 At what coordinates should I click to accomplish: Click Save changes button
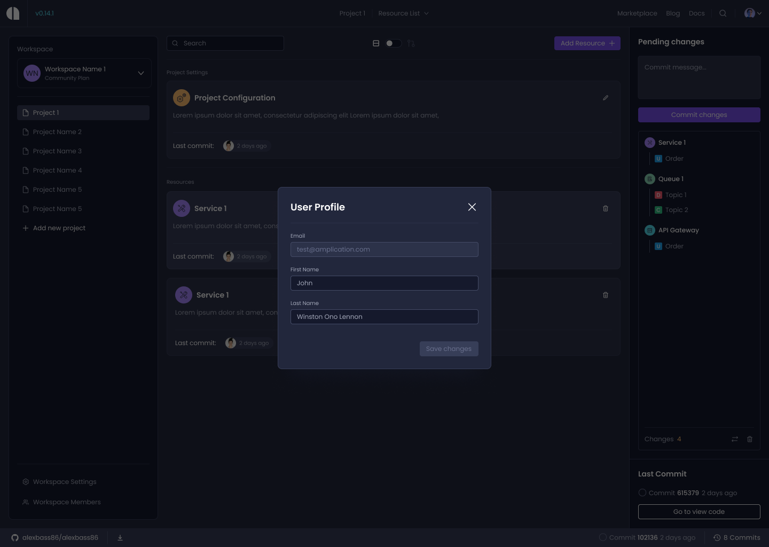[x=449, y=349]
